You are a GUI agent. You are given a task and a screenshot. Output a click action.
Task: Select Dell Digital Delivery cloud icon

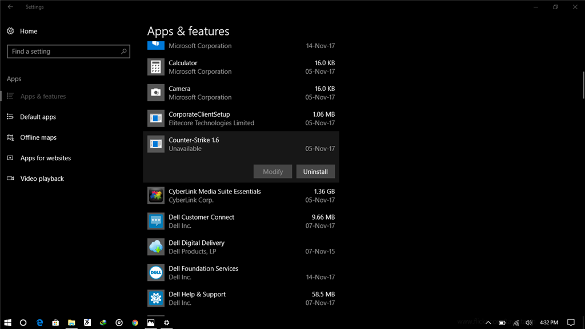155,247
